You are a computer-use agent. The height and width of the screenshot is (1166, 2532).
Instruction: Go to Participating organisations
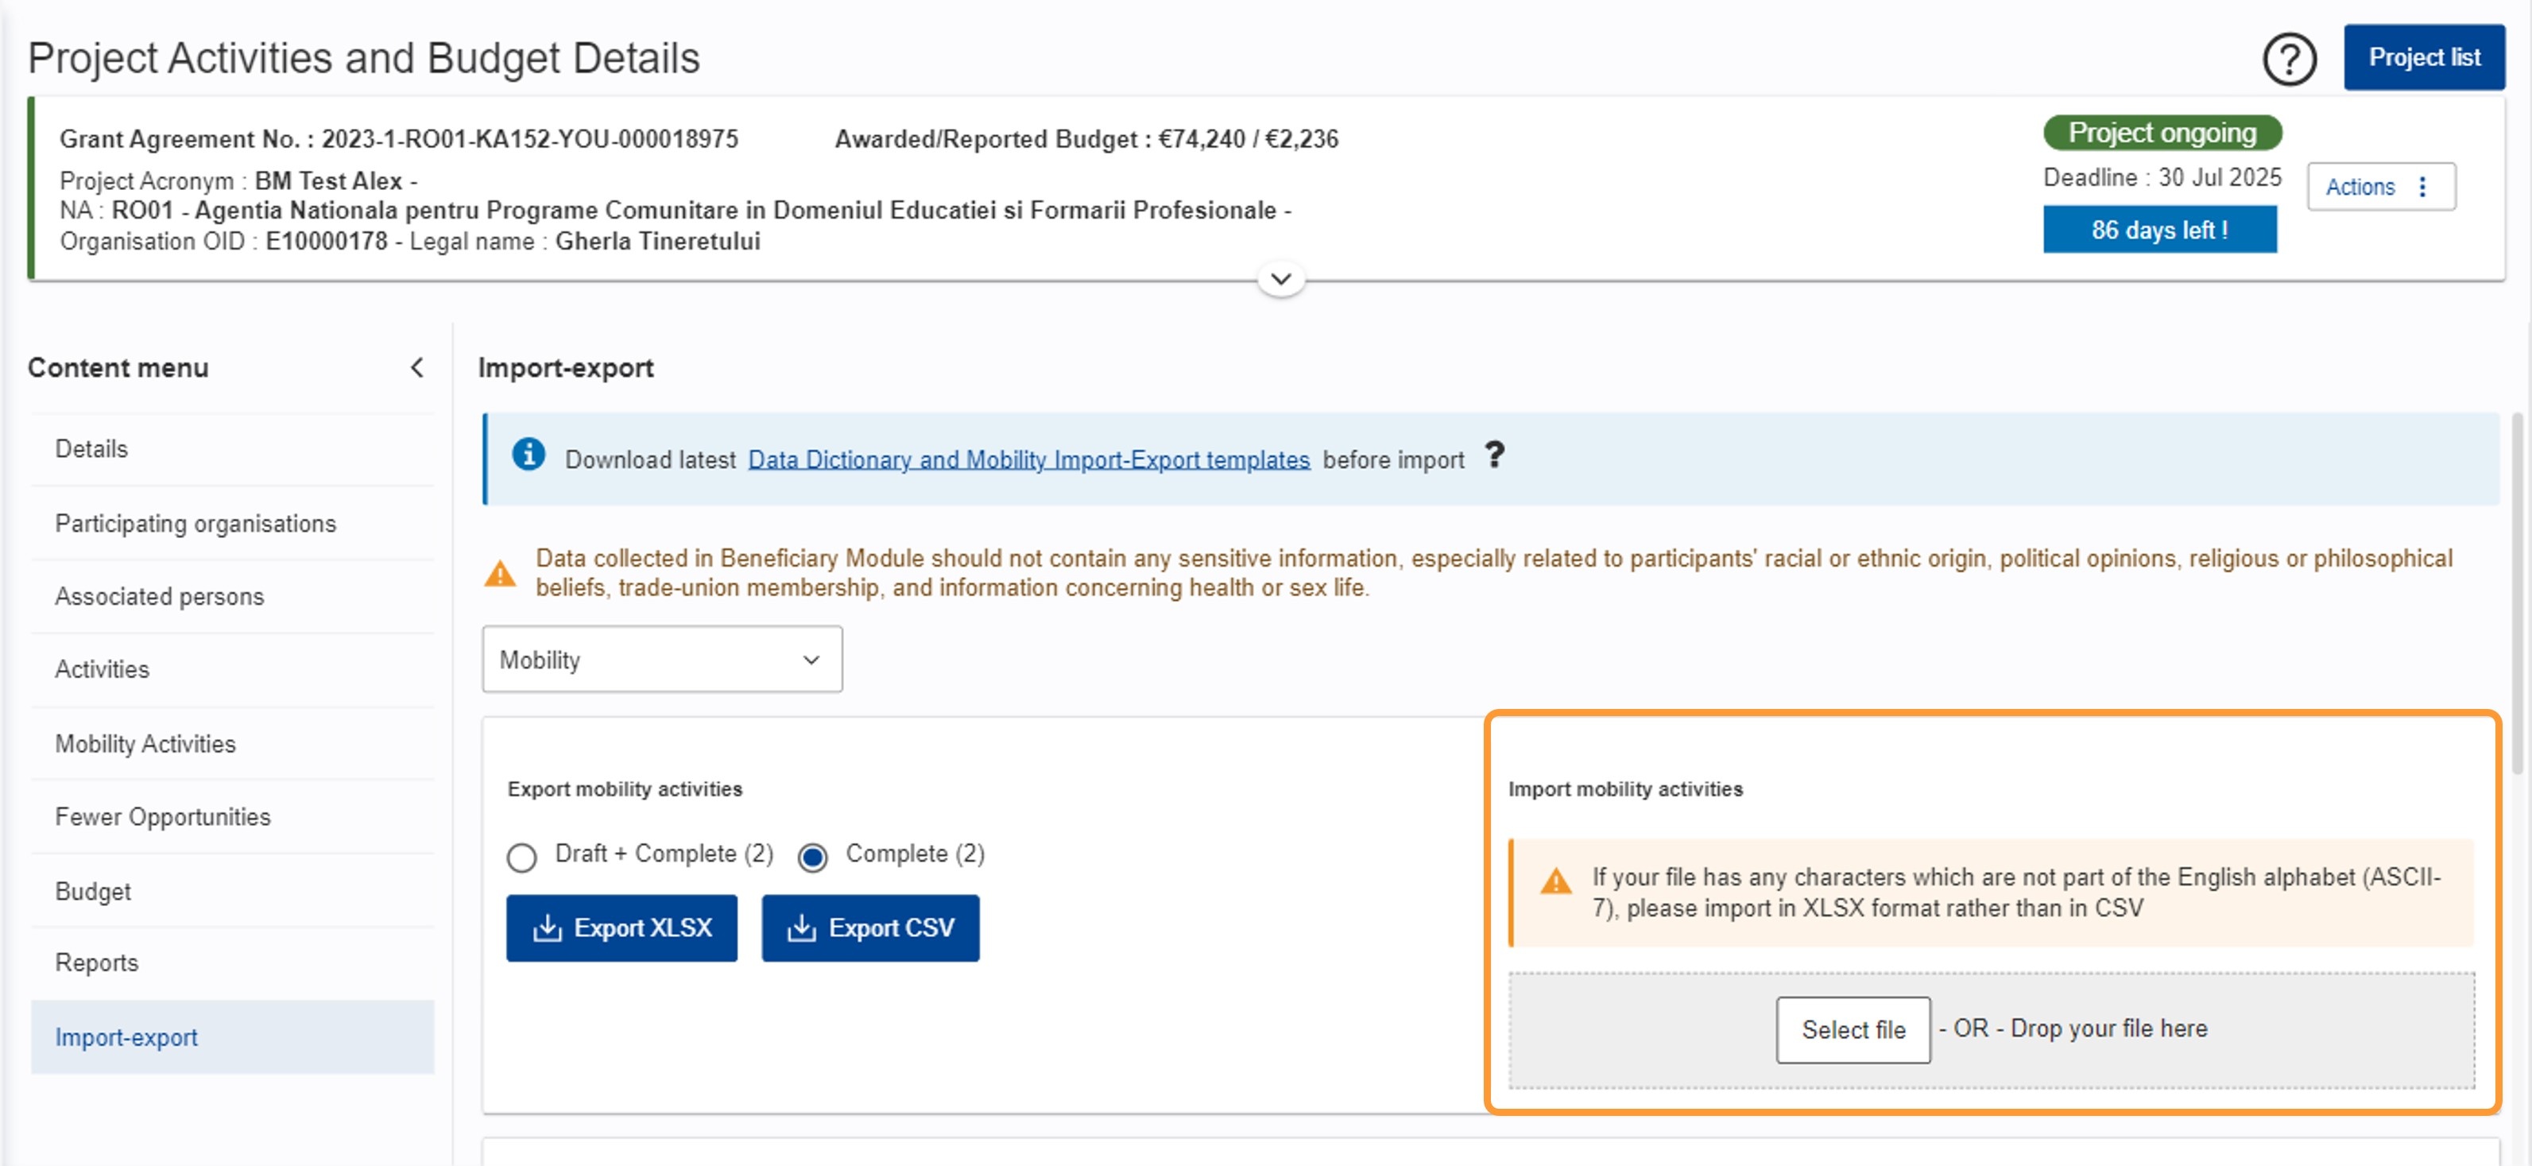click(232, 524)
